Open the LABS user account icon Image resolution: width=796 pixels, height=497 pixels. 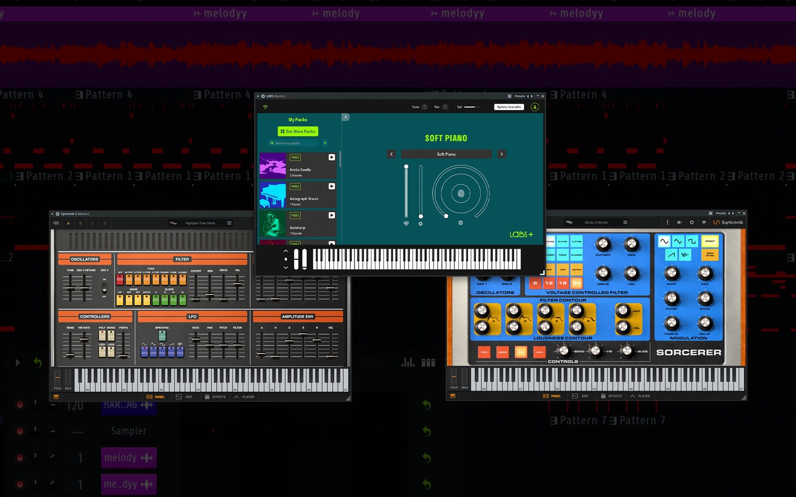pos(535,107)
